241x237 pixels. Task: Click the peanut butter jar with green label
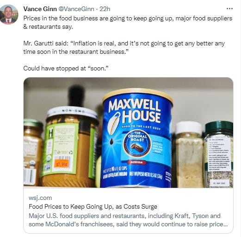point(69,147)
